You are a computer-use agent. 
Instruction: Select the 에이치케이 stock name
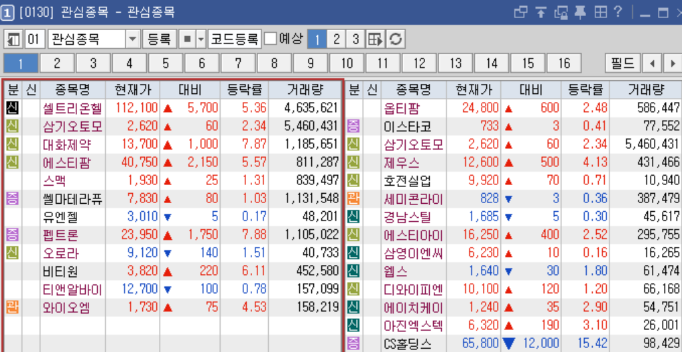click(413, 308)
